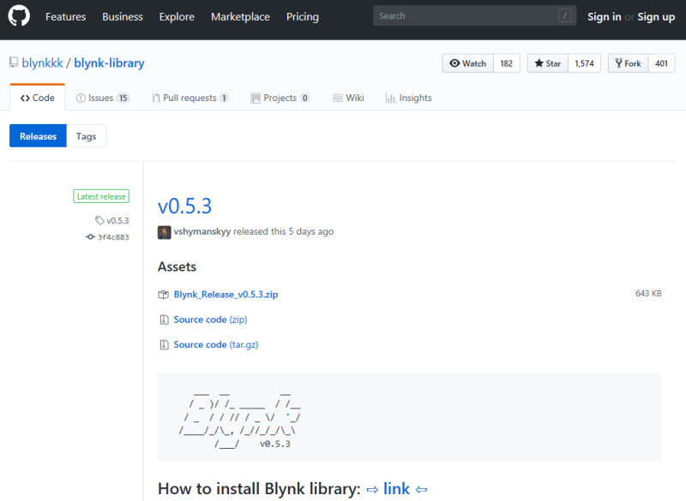Fork the blynk-library repository
Image resolution: width=686 pixels, height=501 pixels.
click(626, 63)
